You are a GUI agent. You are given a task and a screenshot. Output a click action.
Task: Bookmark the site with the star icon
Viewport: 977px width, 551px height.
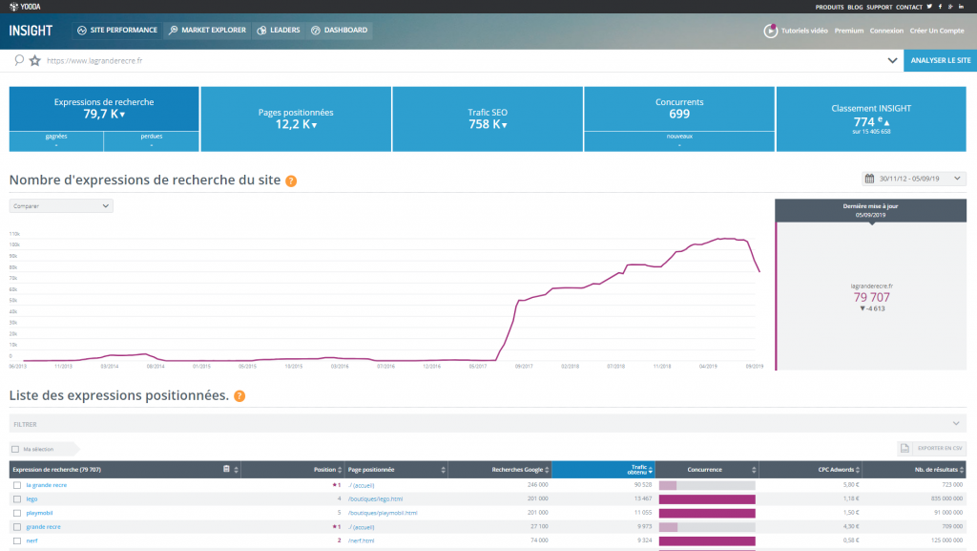click(35, 60)
